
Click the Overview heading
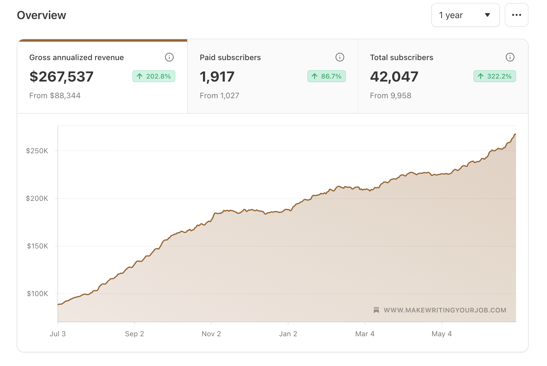pos(41,15)
